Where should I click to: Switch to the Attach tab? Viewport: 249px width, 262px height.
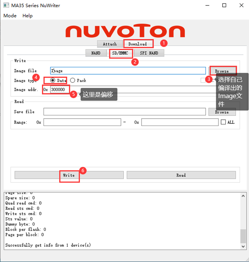click(110, 44)
